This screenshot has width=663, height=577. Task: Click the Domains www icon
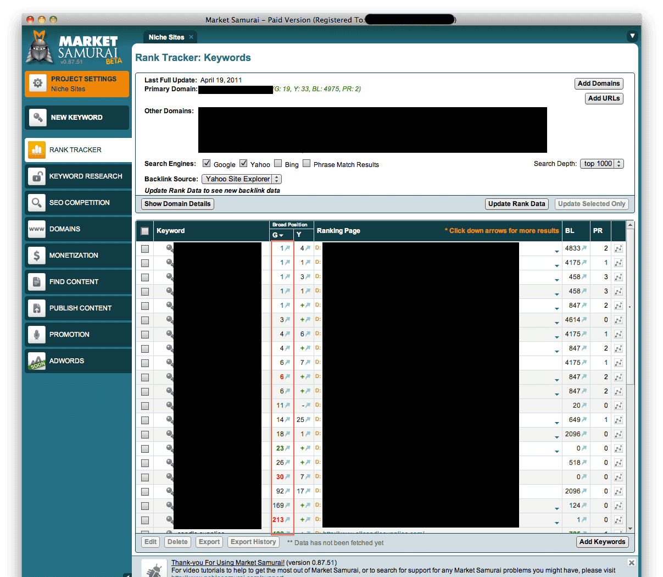[x=37, y=229]
